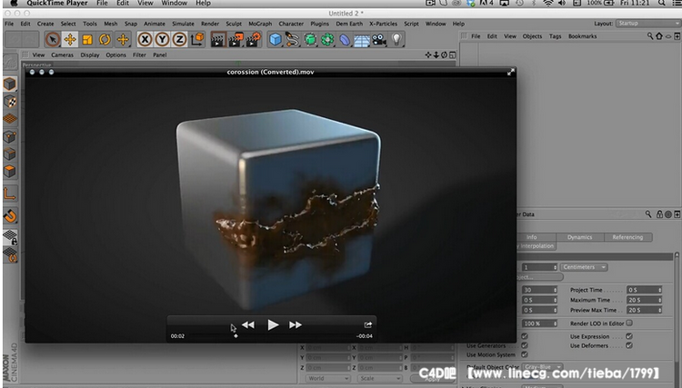
Task: Toggle Use Expression checkbox
Action: click(x=629, y=336)
